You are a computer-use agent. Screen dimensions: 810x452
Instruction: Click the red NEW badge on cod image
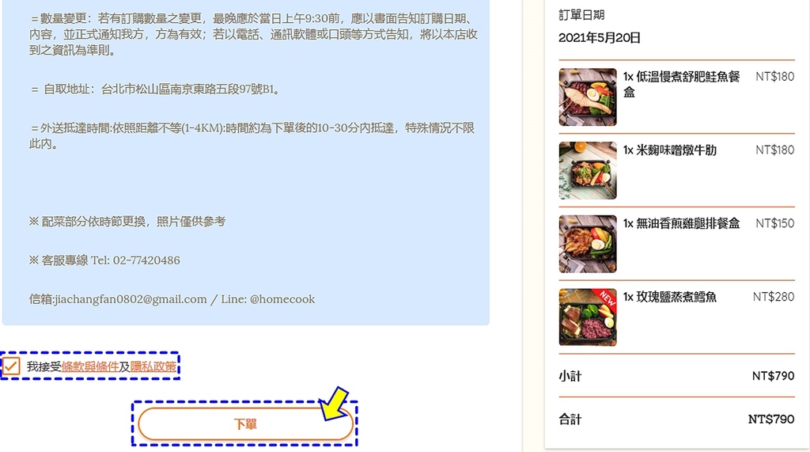click(x=607, y=298)
